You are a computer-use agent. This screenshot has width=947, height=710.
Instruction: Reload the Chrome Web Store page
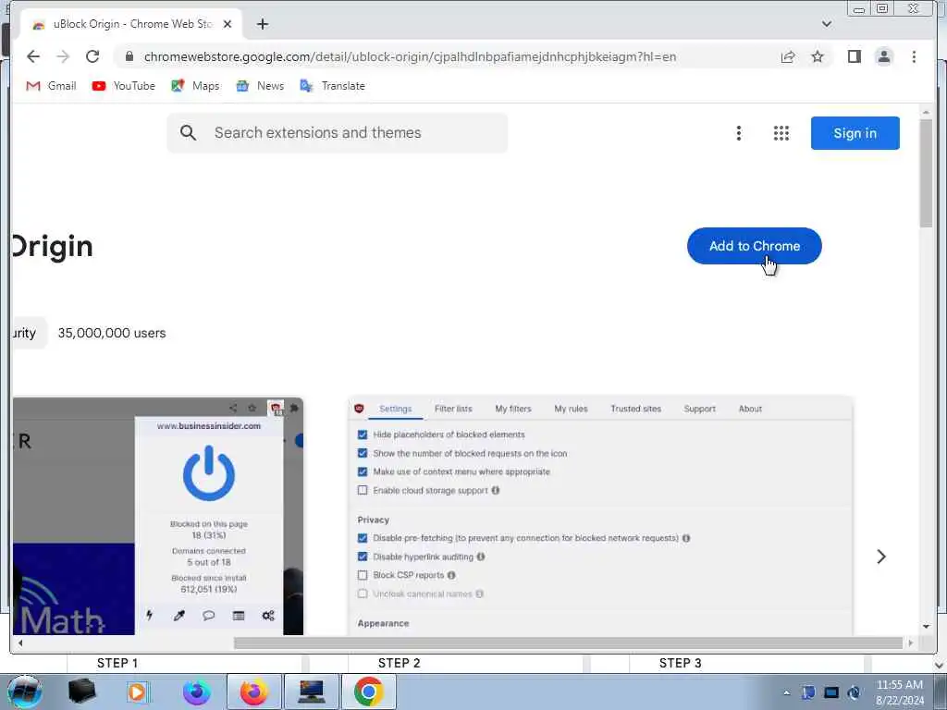tap(92, 56)
